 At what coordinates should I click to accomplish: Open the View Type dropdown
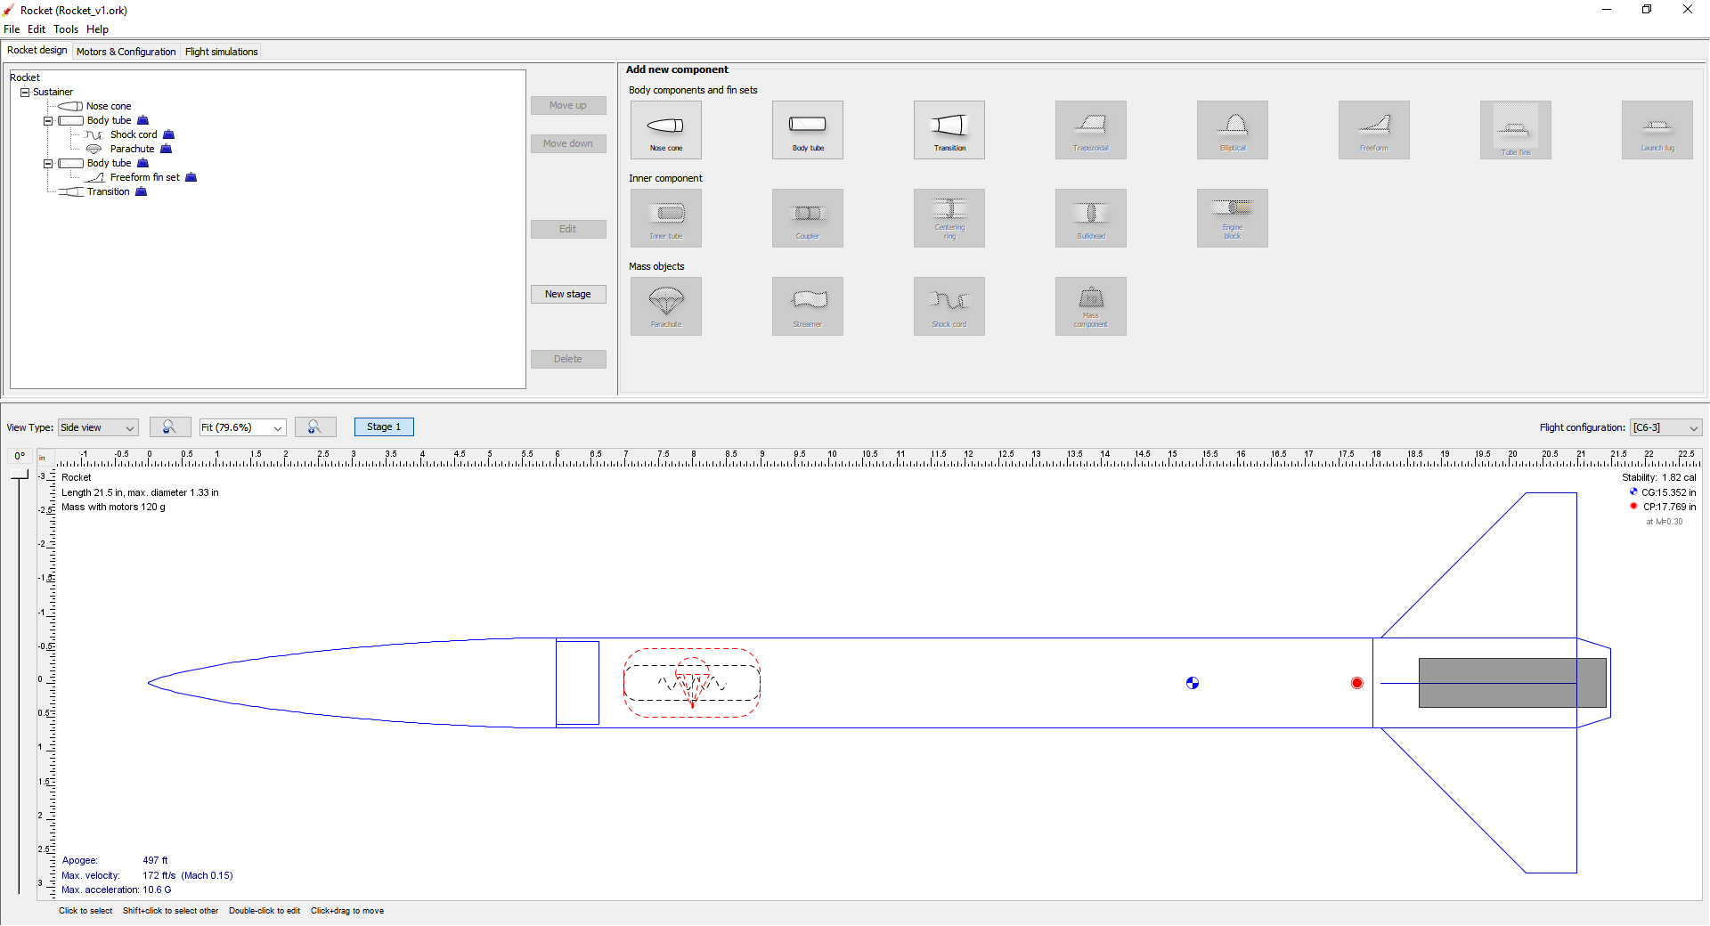98,428
